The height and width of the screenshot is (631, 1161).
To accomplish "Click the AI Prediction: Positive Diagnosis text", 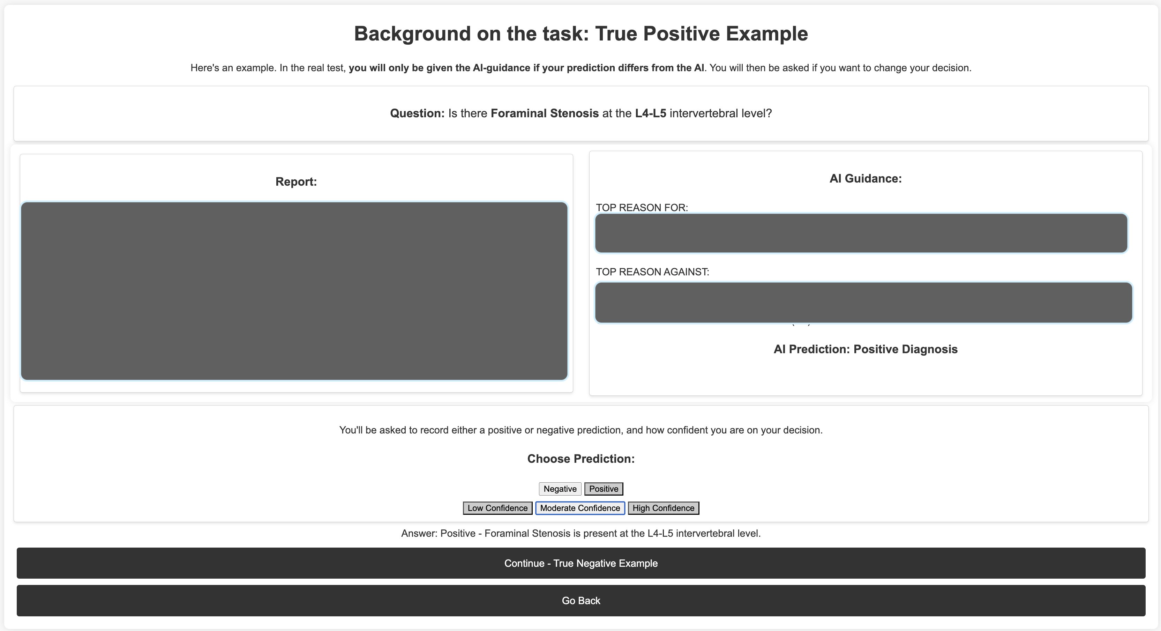I will [x=865, y=349].
